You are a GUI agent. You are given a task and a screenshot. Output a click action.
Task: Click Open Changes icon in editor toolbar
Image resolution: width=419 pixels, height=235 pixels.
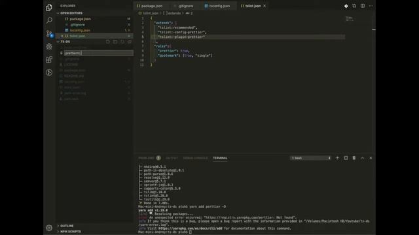tap(354, 6)
